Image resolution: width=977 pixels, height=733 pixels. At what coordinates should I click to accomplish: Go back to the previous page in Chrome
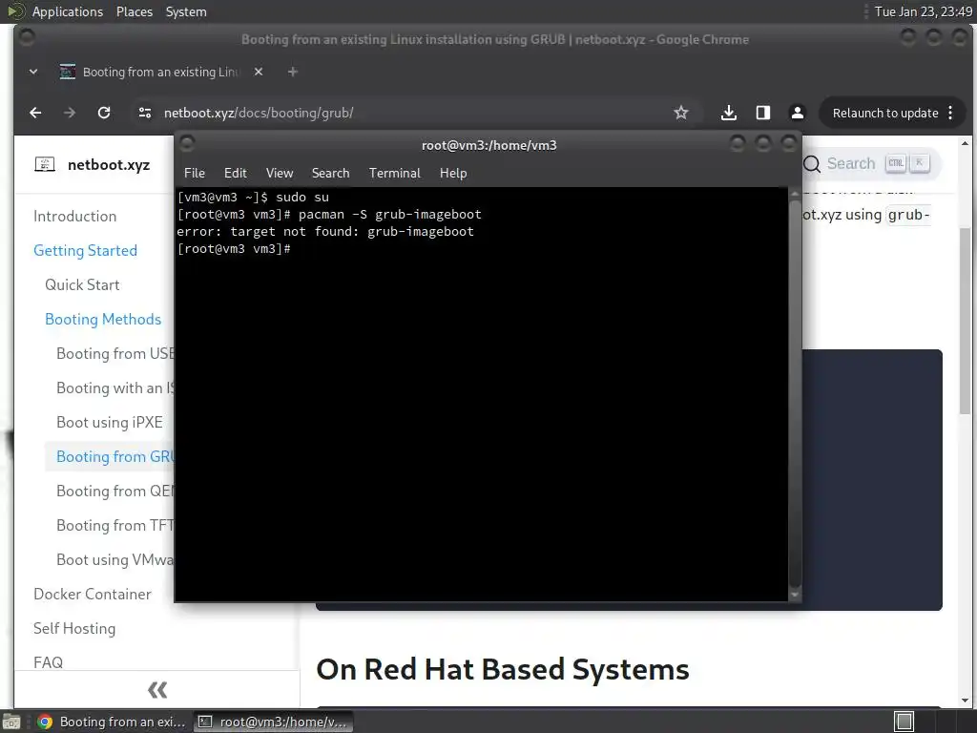35,113
